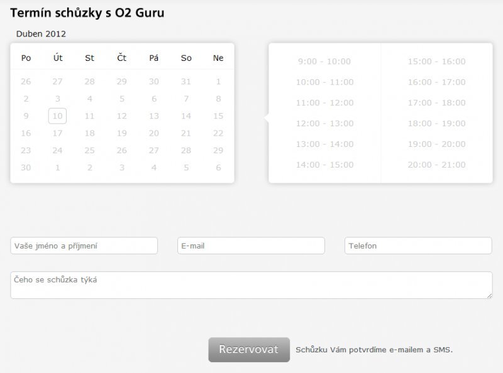This screenshot has width=503, height=373.
Task: Pick date 24 in the calendar
Action: (x=57, y=150)
